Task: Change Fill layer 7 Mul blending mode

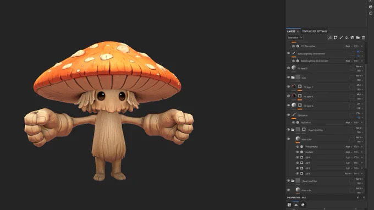Action: [360, 85]
